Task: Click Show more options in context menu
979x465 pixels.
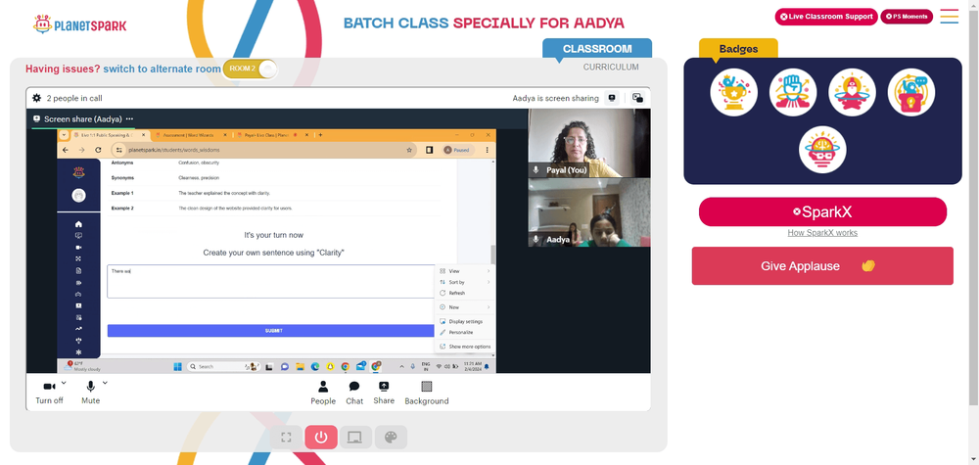Action: point(464,347)
